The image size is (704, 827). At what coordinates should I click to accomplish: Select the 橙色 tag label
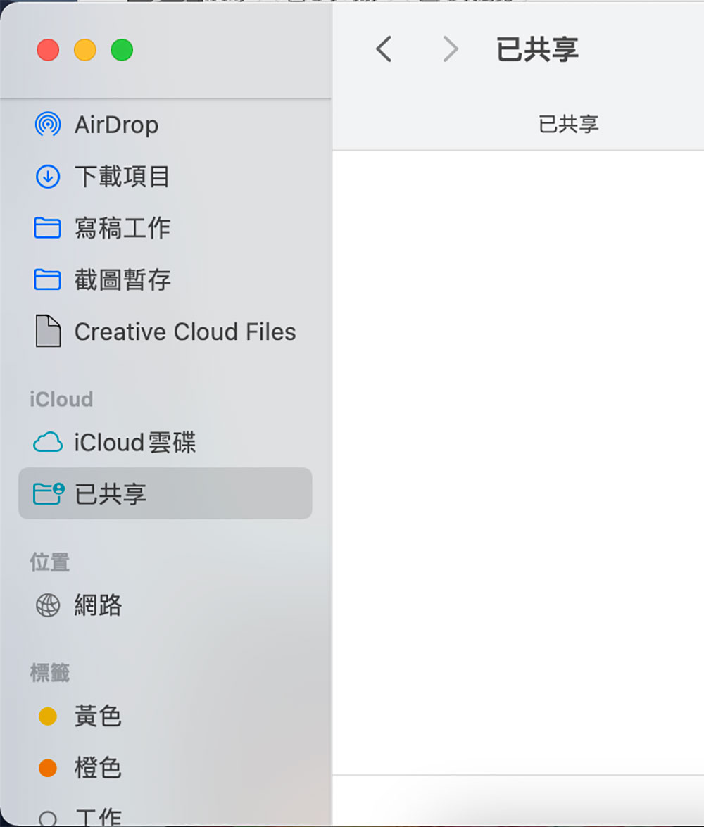click(x=98, y=767)
